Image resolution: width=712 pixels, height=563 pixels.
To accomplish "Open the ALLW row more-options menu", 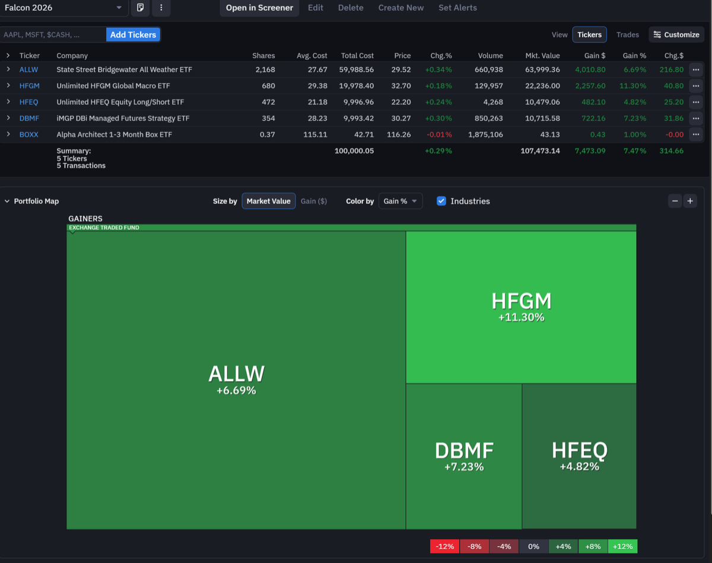I will [695, 69].
